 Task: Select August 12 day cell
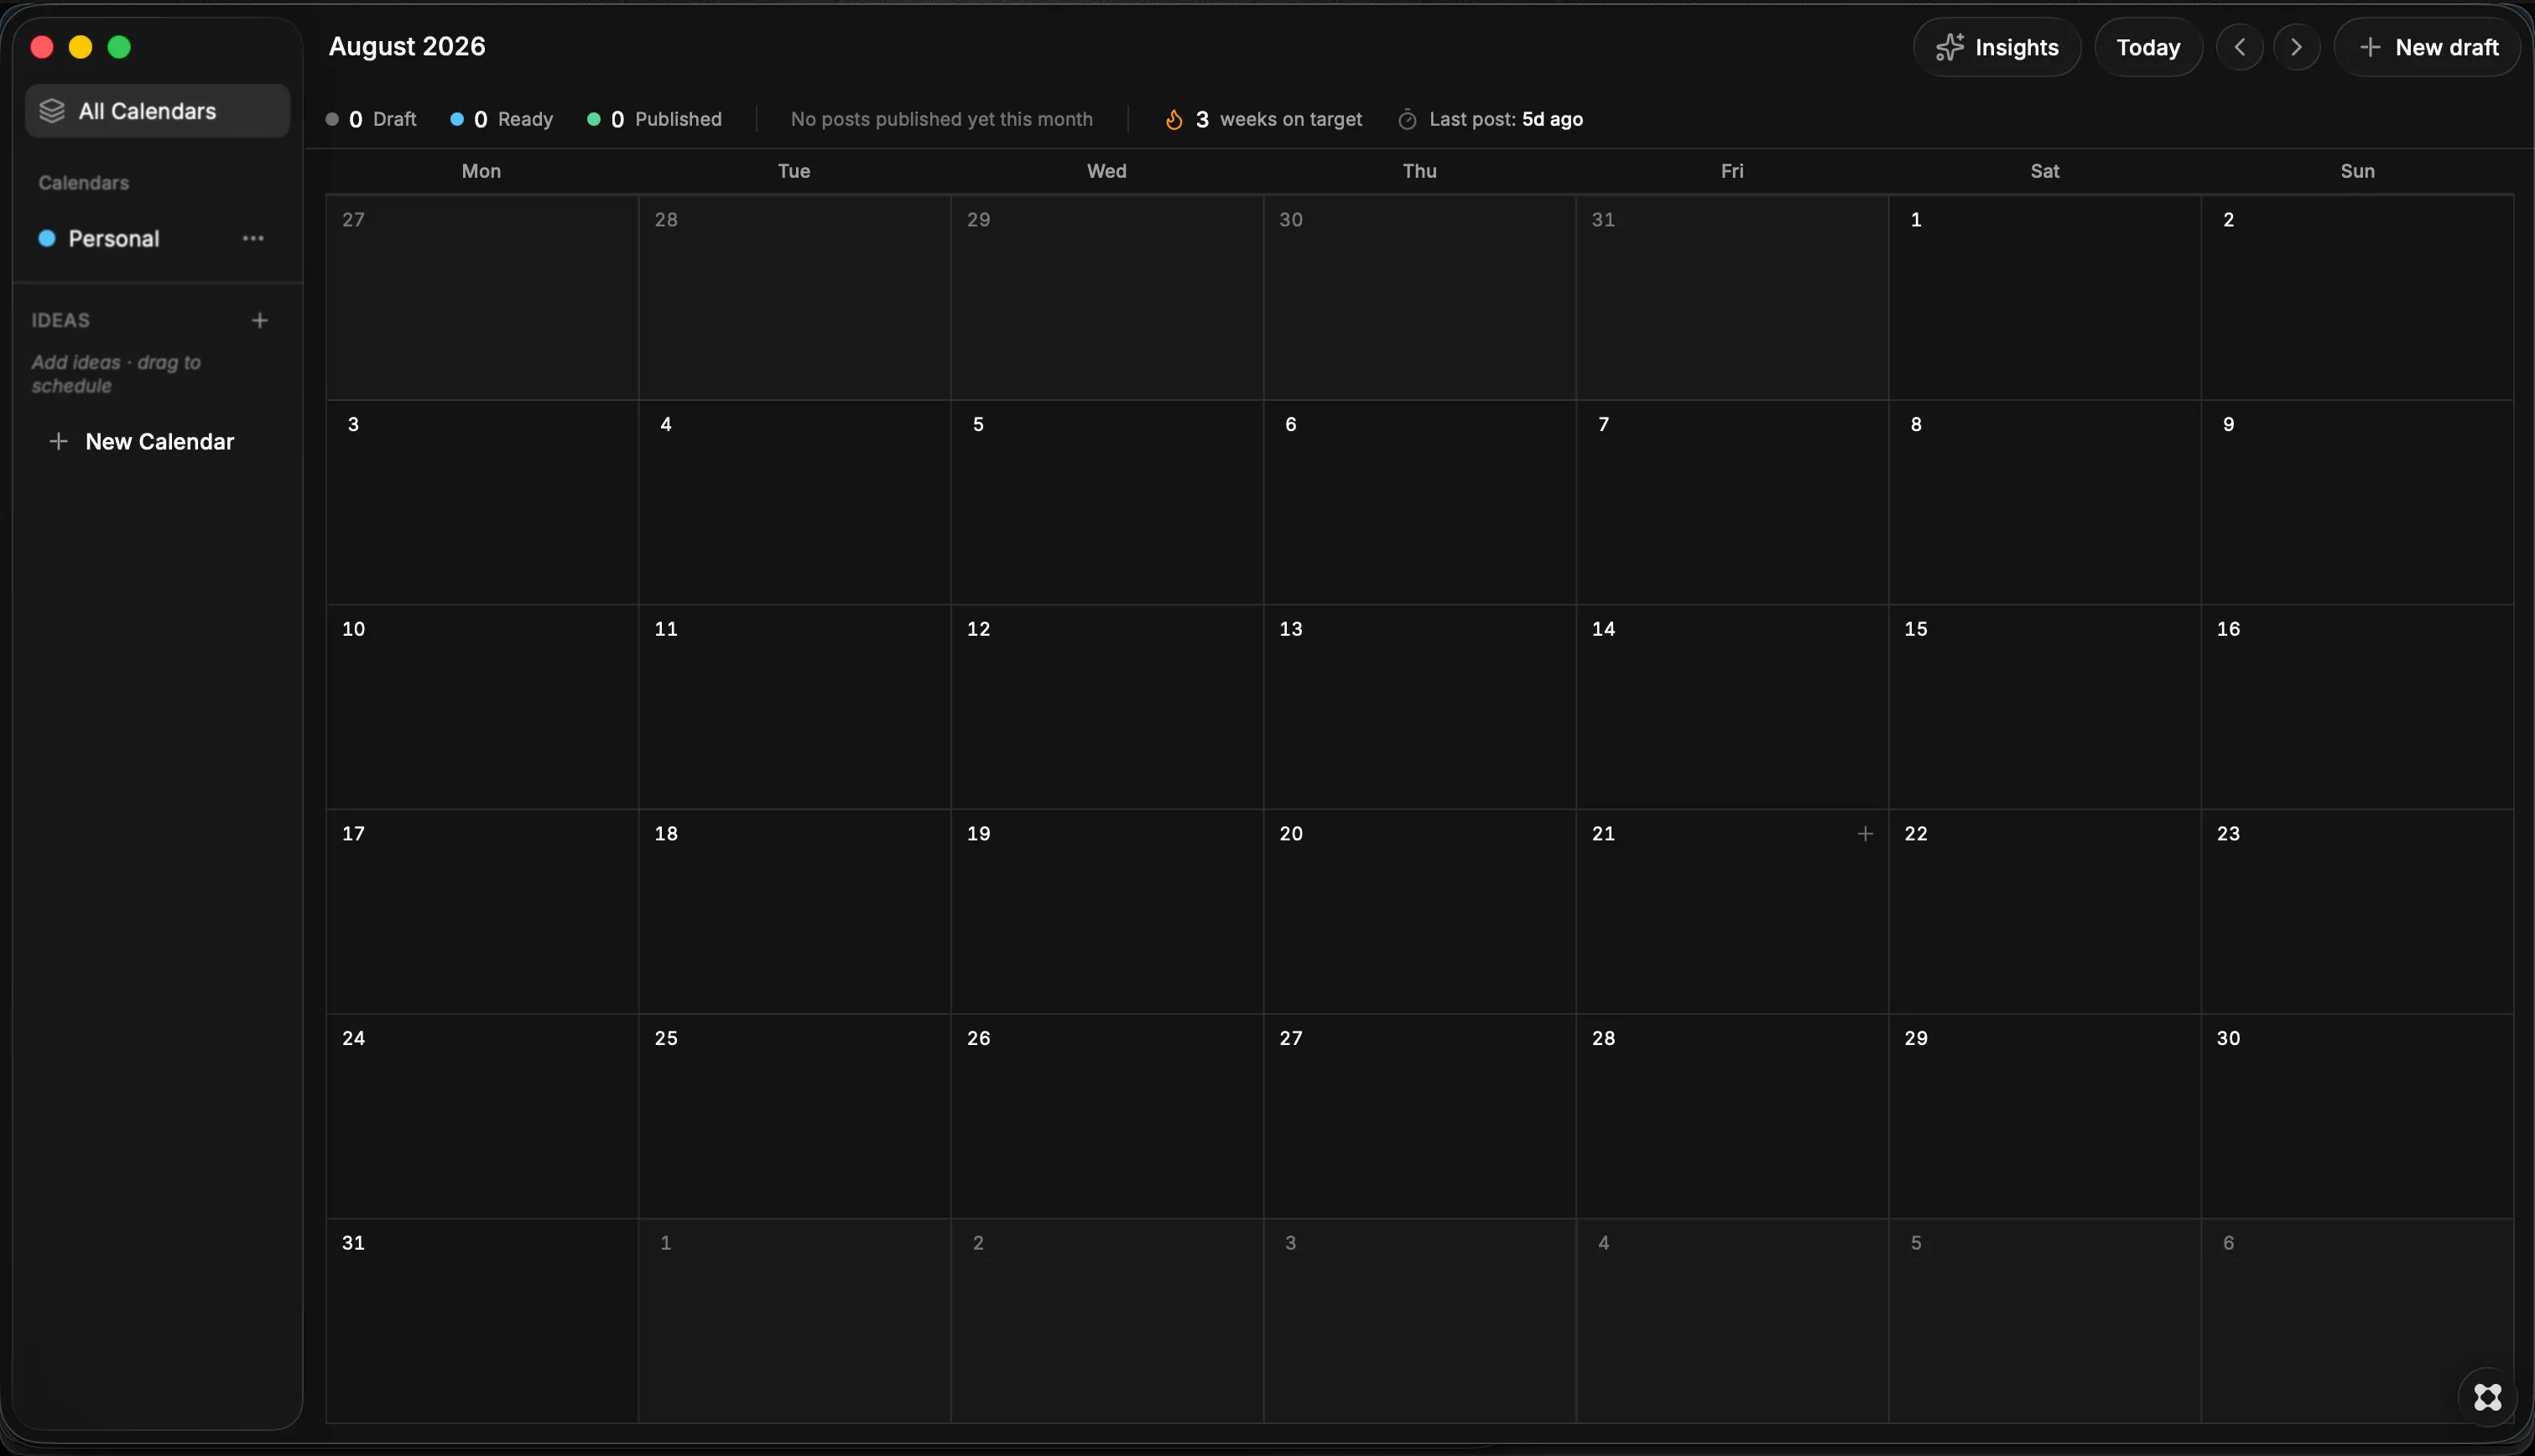[x=1107, y=707]
